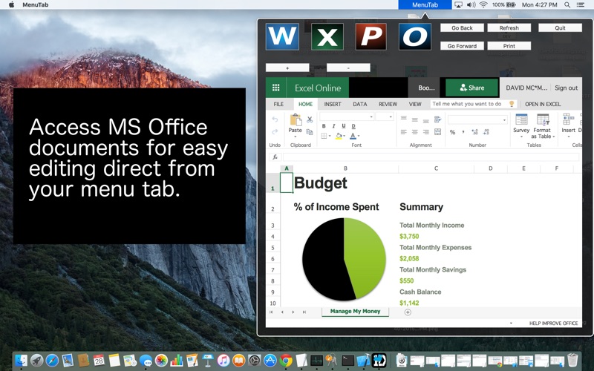Viewport: 594px width, 371px height.
Task: Open Excel from the MenuTab launcher
Action: [327, 36]
